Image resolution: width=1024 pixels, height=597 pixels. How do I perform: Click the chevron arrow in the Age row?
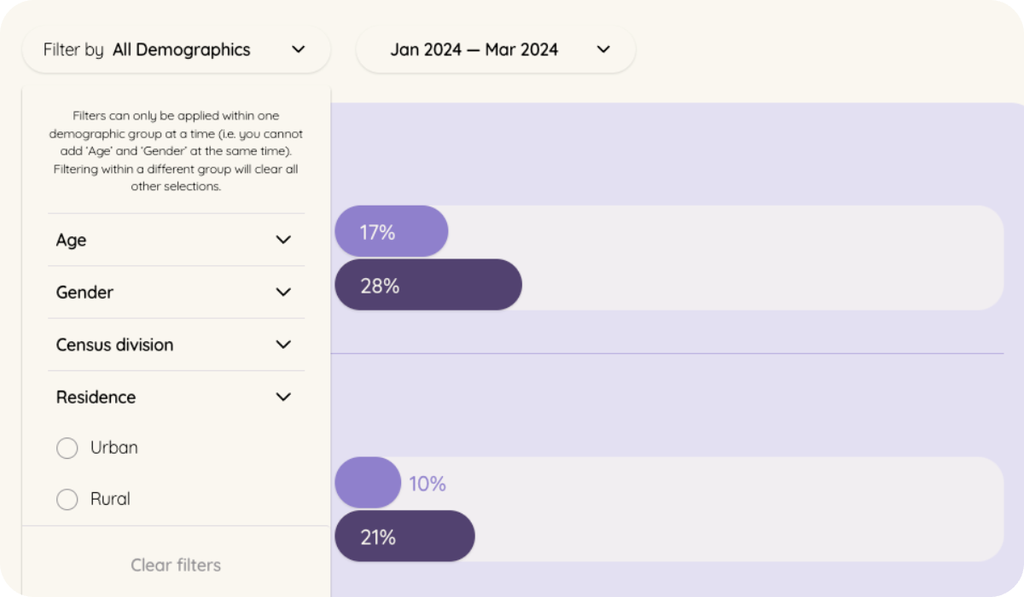click(x=283, y=240)
